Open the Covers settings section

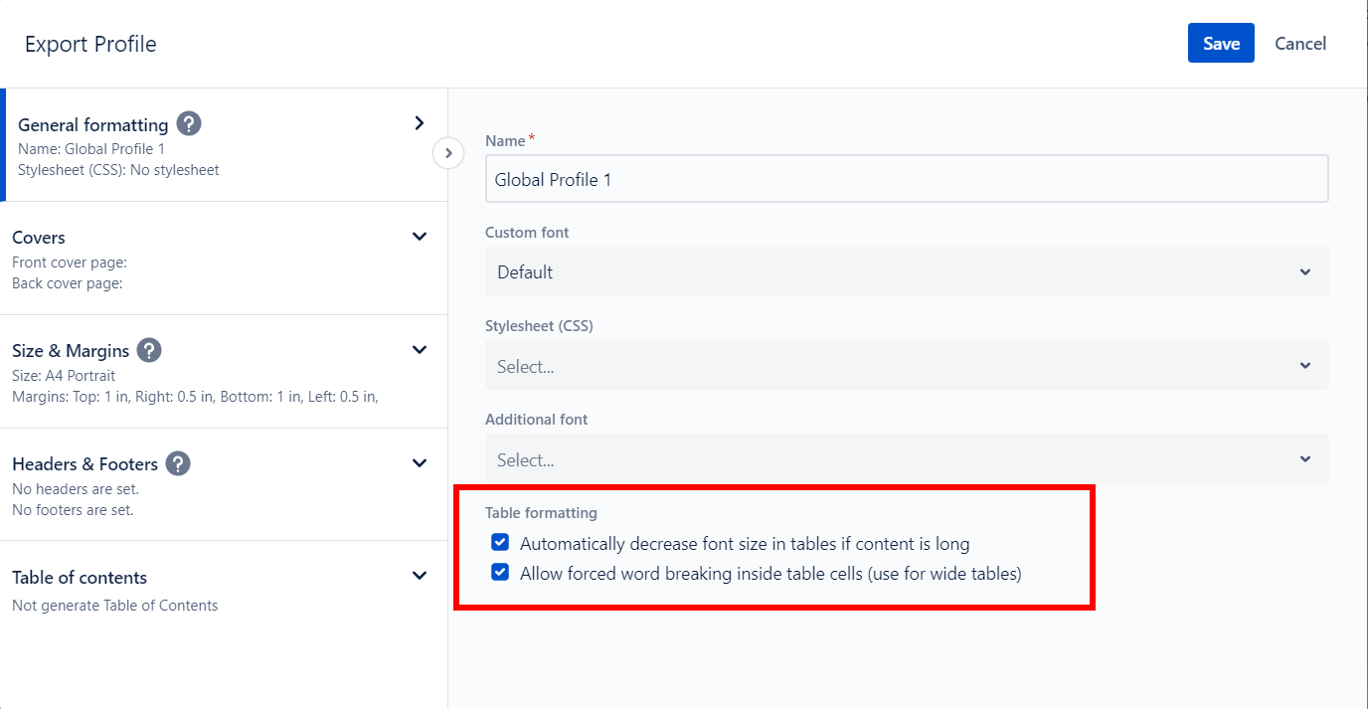coord(39,238)
